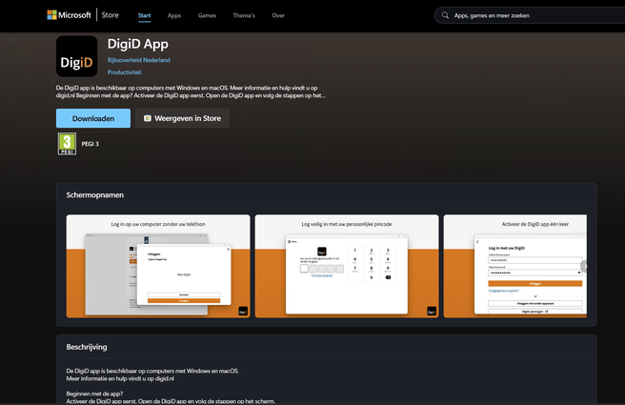This screenshot has height=405, width=625.
Task: Click the DigiD app icon
Action: tap(77, 56)
